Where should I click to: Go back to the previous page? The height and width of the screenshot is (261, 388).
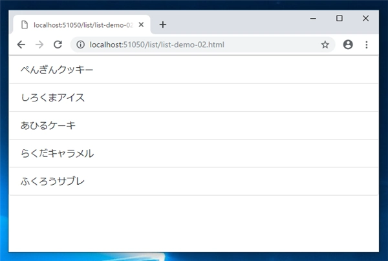pyautogui.click(x=21, y=45)
